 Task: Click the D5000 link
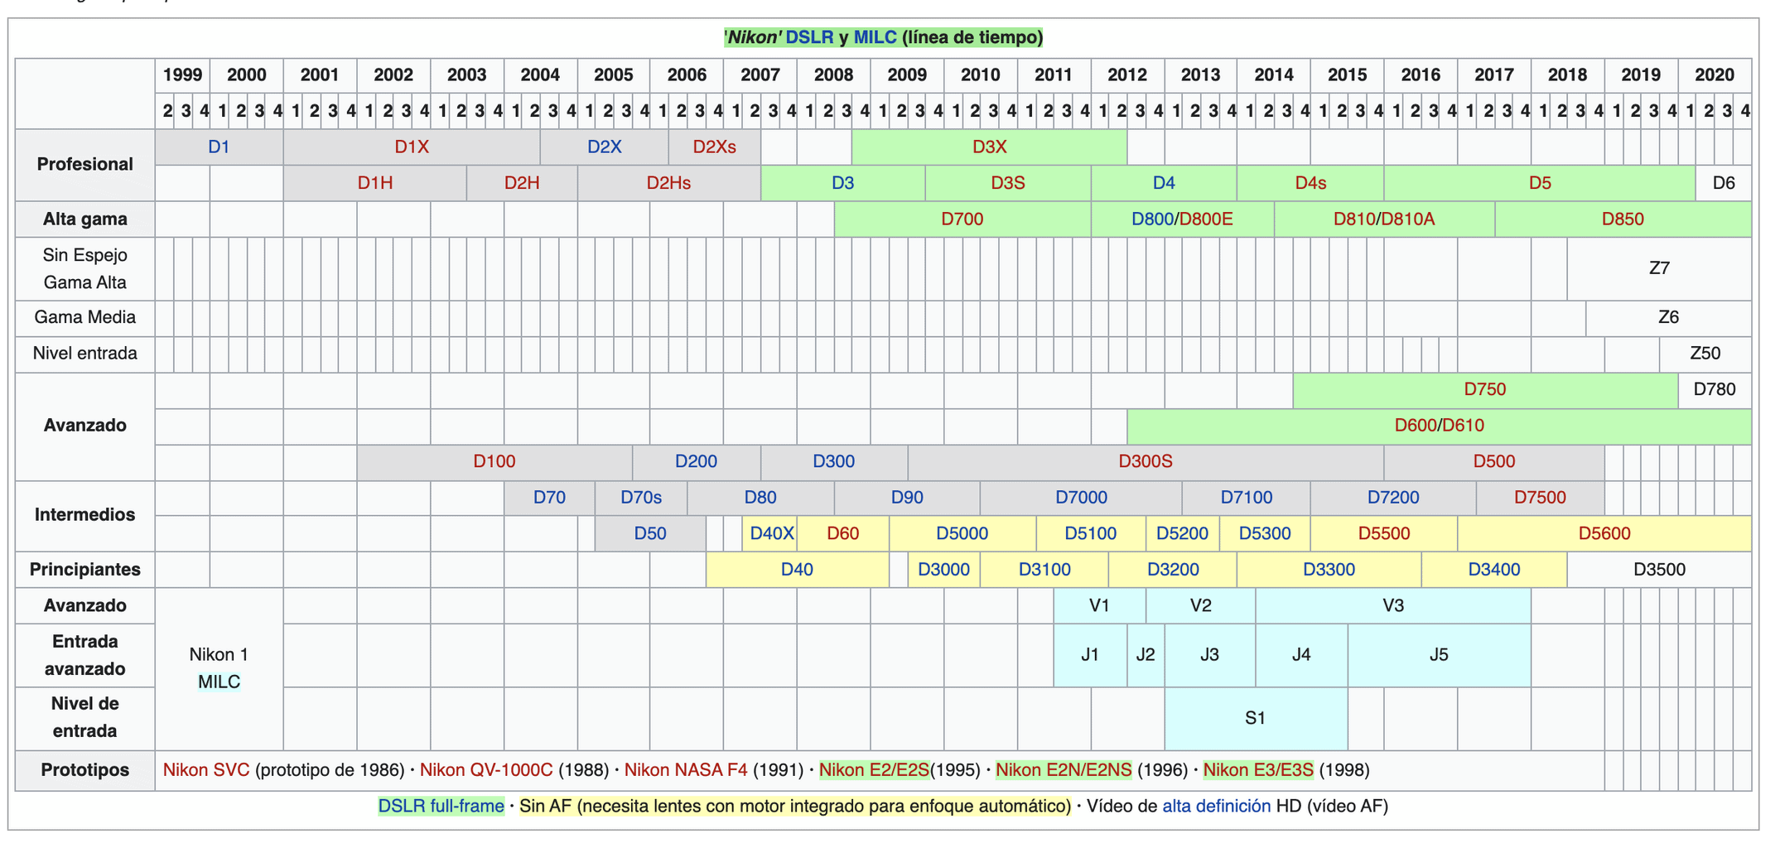[x=962, y=534]
